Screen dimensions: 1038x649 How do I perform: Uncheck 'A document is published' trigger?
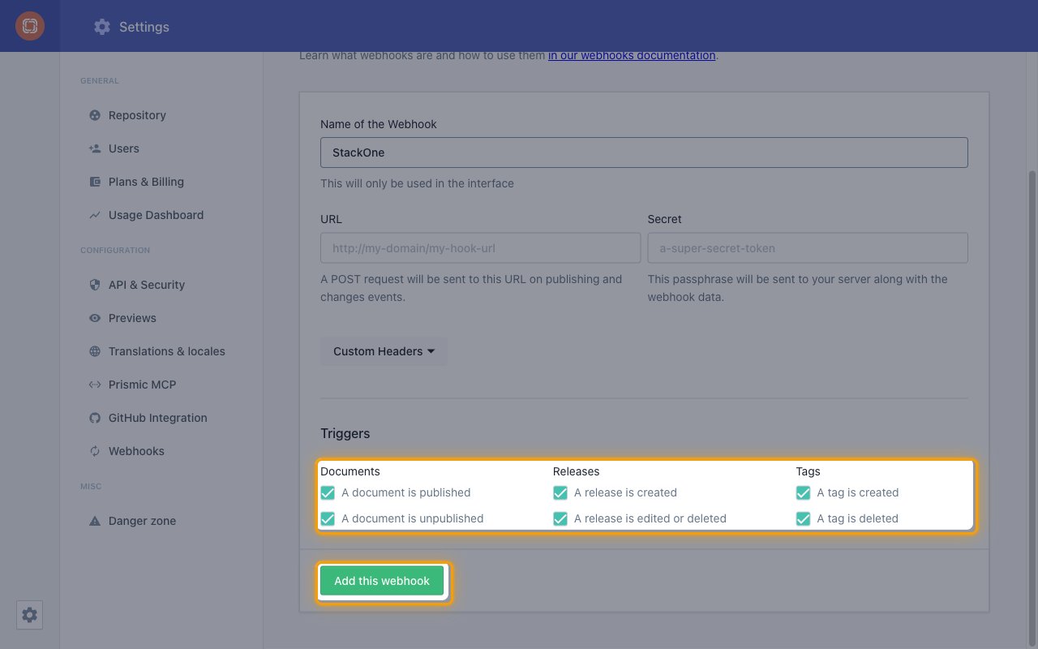328,492
